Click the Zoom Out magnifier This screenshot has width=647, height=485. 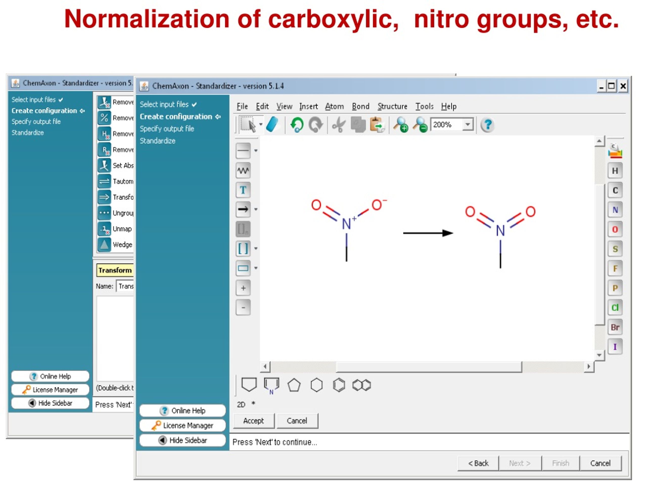(420, 125)
